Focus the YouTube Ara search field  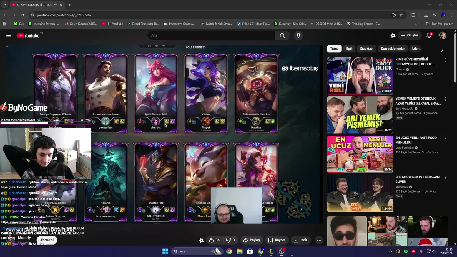211,35
